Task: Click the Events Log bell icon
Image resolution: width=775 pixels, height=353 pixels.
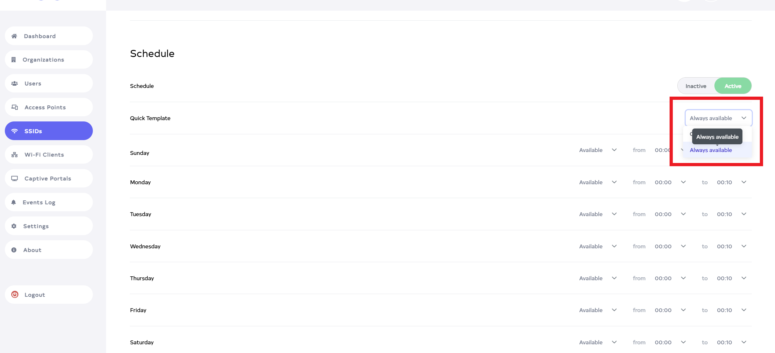Action: [x=14, y=202]
